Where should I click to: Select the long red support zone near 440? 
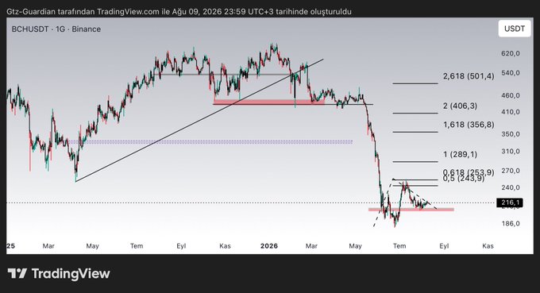click(268, 102)
